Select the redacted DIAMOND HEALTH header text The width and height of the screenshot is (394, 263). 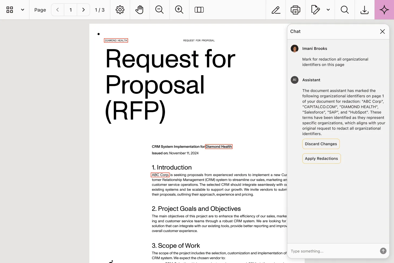[116, 40]
